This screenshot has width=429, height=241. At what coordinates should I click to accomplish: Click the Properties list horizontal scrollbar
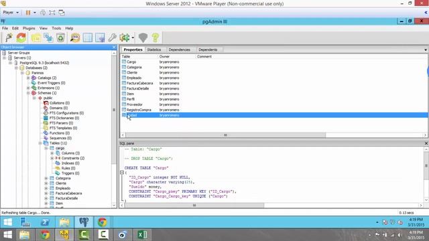(x=225, y=135)
